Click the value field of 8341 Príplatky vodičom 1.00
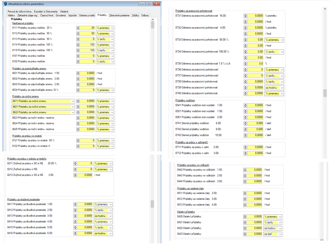Image resolution: width=330 pixels, height=247 pixels. tap(255, 105)
